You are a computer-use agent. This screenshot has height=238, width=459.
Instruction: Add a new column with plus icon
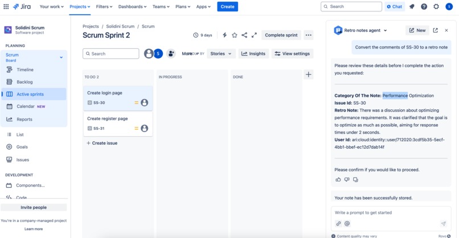[308, 75]
